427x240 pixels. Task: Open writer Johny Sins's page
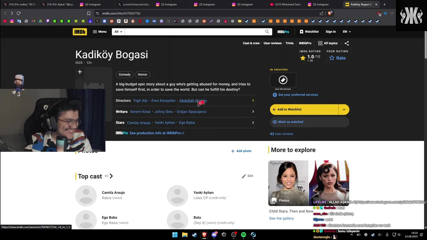[163, 112]
